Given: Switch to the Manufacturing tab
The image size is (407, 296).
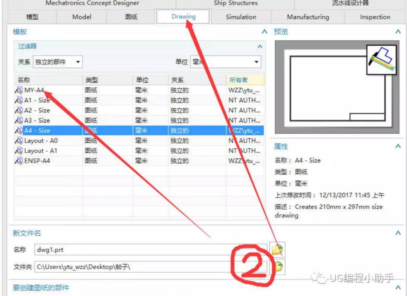Looking at the screenshot, I should (308, 17).
